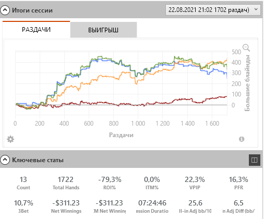Click the graph info icon

click(x=242, y=139)
